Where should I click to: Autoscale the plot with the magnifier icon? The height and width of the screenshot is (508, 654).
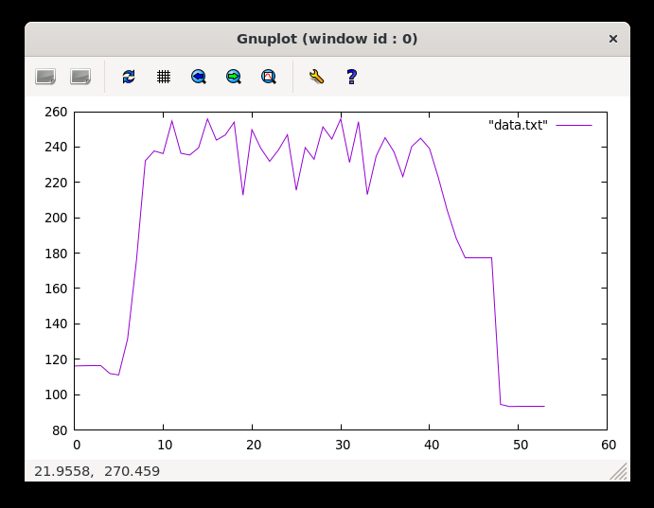point(269,77)
